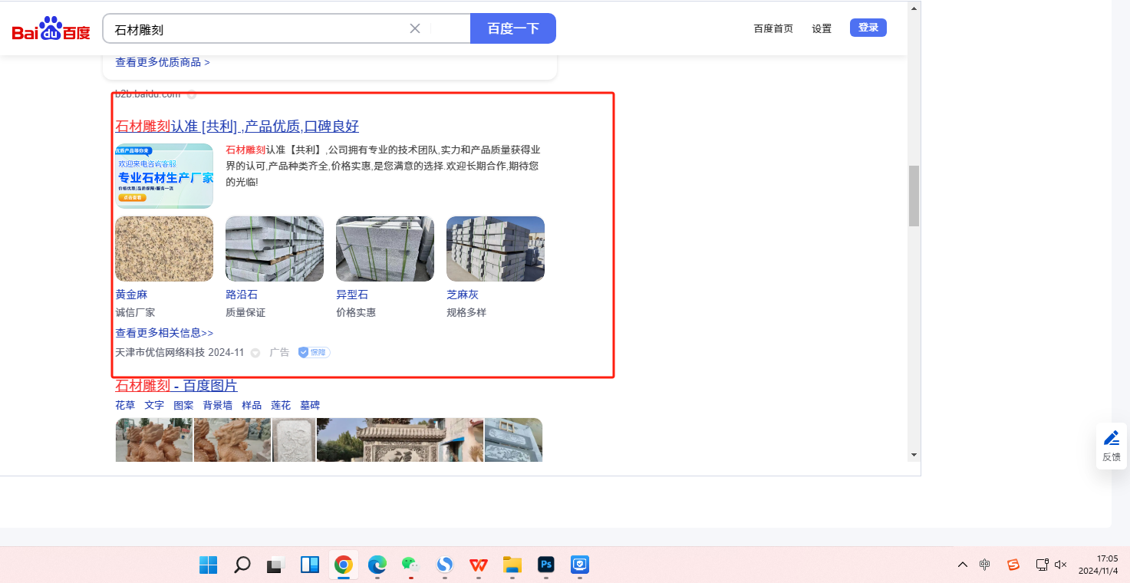The height and width of the screenshot is (583, 1130).
Task: Switch the Chinese input mode indicator
Action: coord(985,565)
